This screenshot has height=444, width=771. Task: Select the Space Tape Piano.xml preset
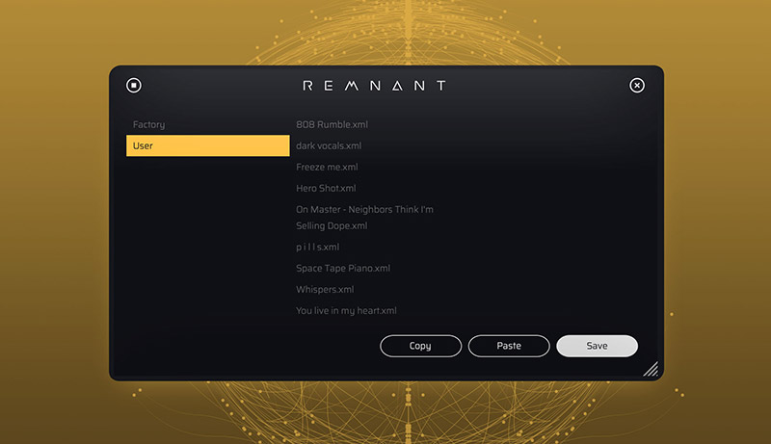343,268
